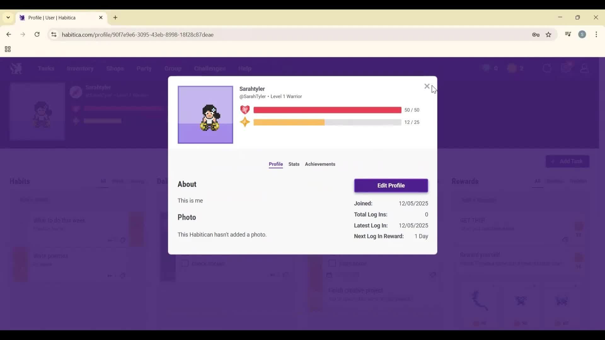Switch to the Achievements tab
605x340 pixels.
coord(320,164)
